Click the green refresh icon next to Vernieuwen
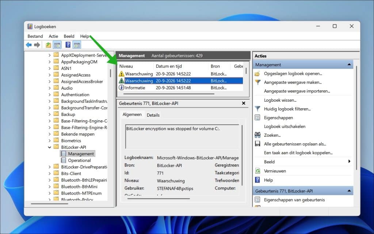The image size is (374, 234). [257, 171]
